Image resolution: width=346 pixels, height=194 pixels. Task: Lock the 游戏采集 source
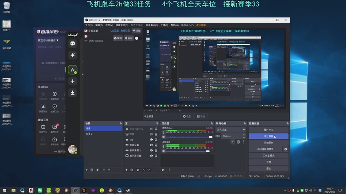156,145
